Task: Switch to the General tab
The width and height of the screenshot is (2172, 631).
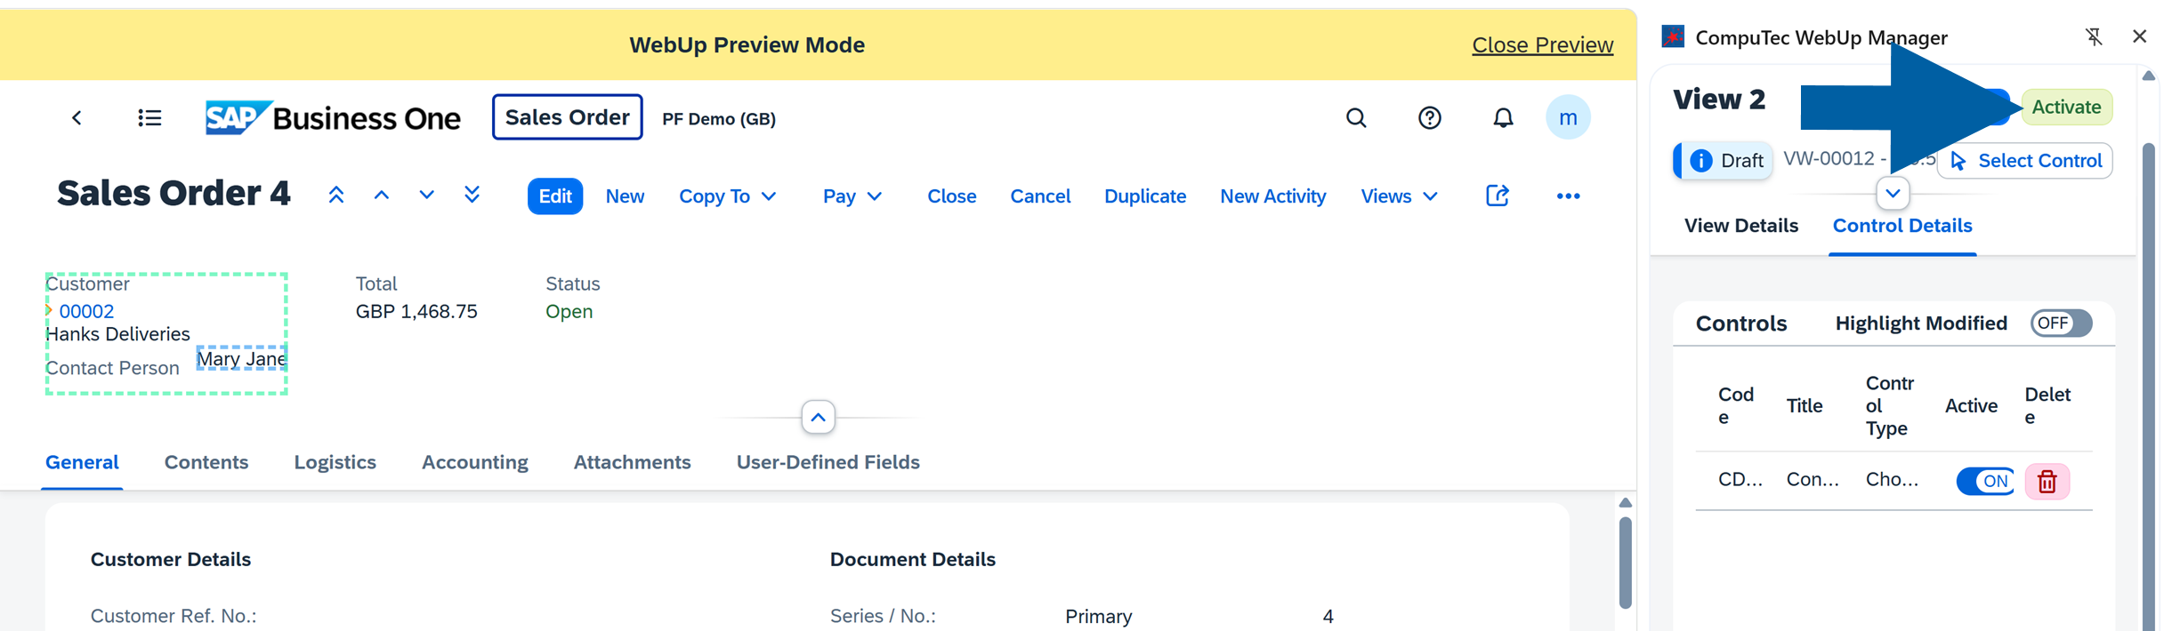Action: click(x=82, y=462)
